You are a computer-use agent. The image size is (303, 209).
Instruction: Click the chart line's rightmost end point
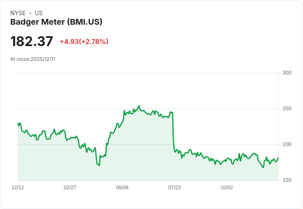tap(278, 158)
